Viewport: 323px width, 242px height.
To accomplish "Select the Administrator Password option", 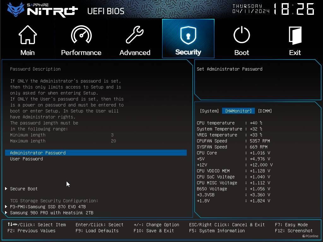I will 96,153.
